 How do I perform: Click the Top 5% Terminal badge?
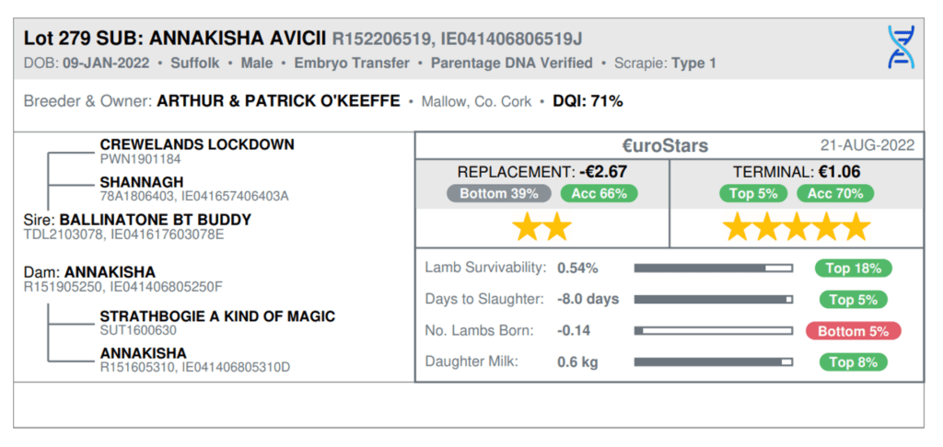pos(753,193)
